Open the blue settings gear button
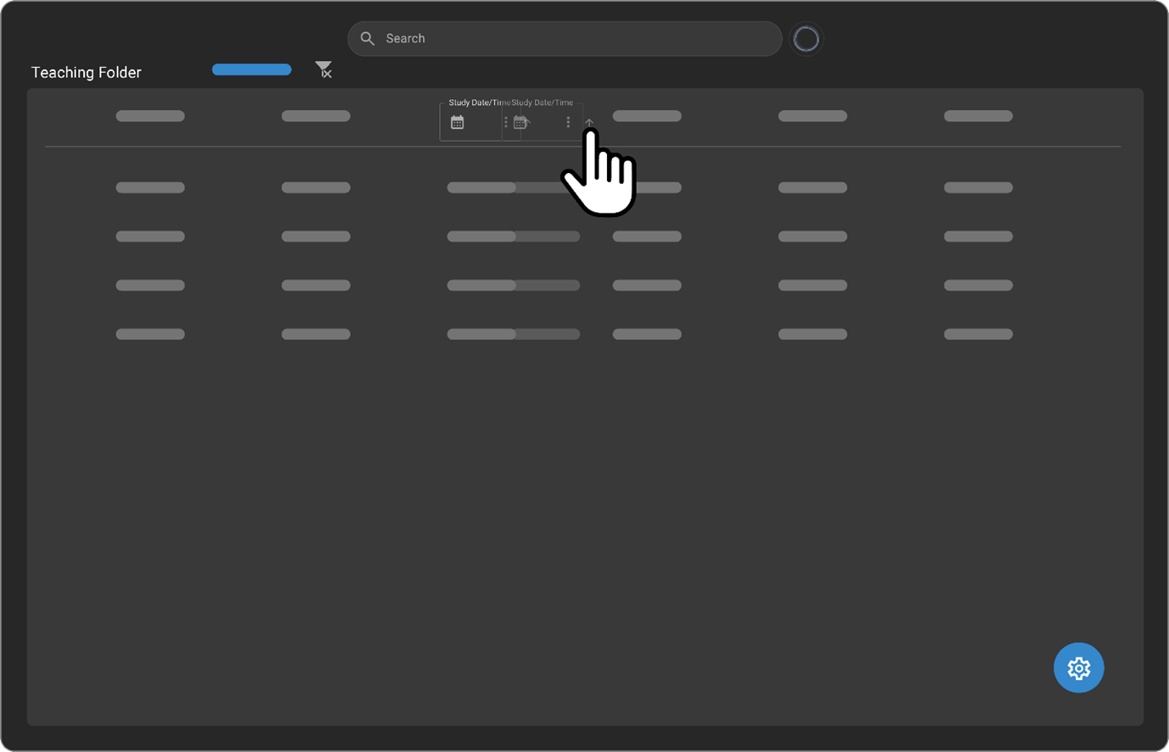The height and width of the screenshot is (752, 1169). coord(1078,668)
